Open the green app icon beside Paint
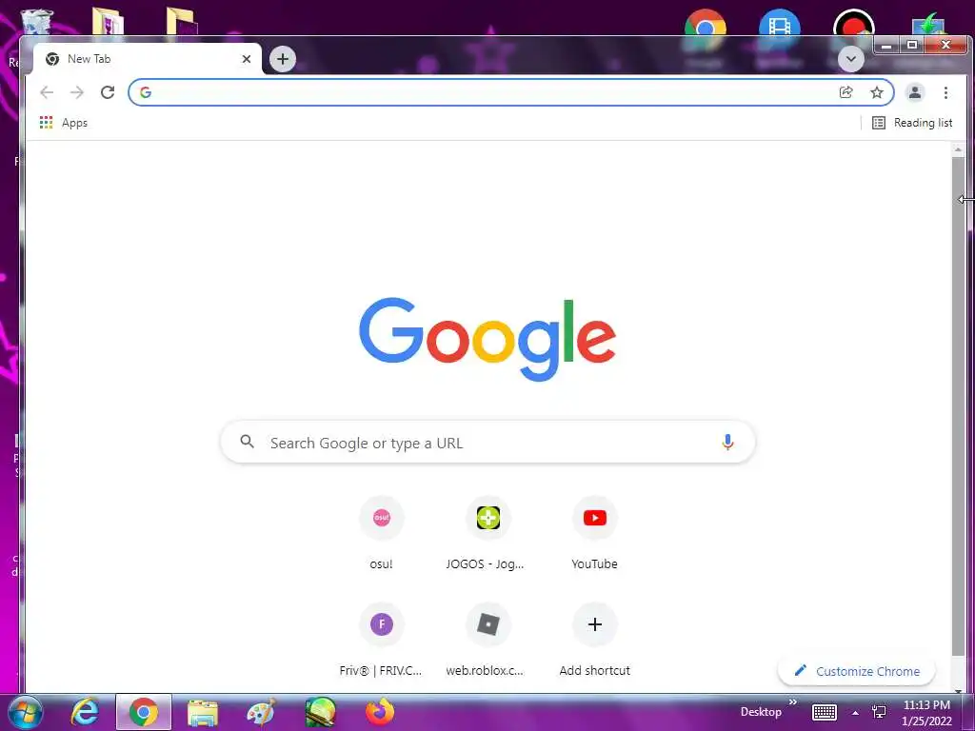975x731 pixels. point(321,712)
